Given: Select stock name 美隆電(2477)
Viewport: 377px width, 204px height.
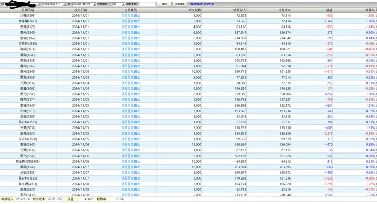Looking at the screenshot, I should pyautogui.click(x=28, y=21).
